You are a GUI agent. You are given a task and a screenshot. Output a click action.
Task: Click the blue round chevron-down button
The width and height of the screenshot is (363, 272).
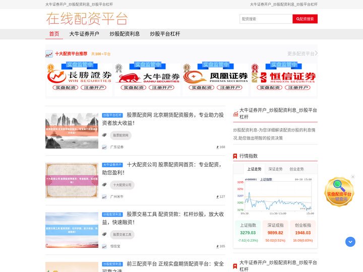pos(350,242)
